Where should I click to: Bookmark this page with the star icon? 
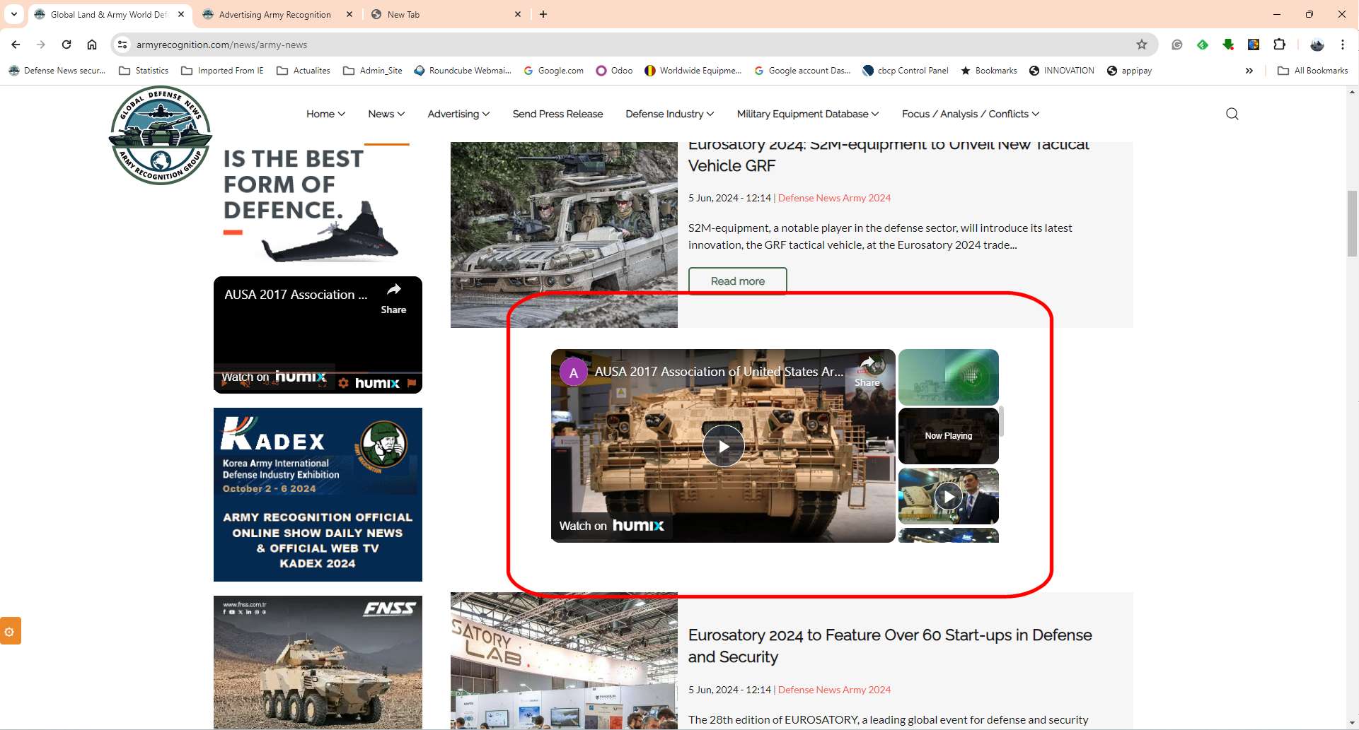tap(1141, 45)
